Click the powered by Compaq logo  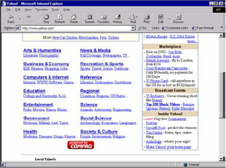click(81, 145)
